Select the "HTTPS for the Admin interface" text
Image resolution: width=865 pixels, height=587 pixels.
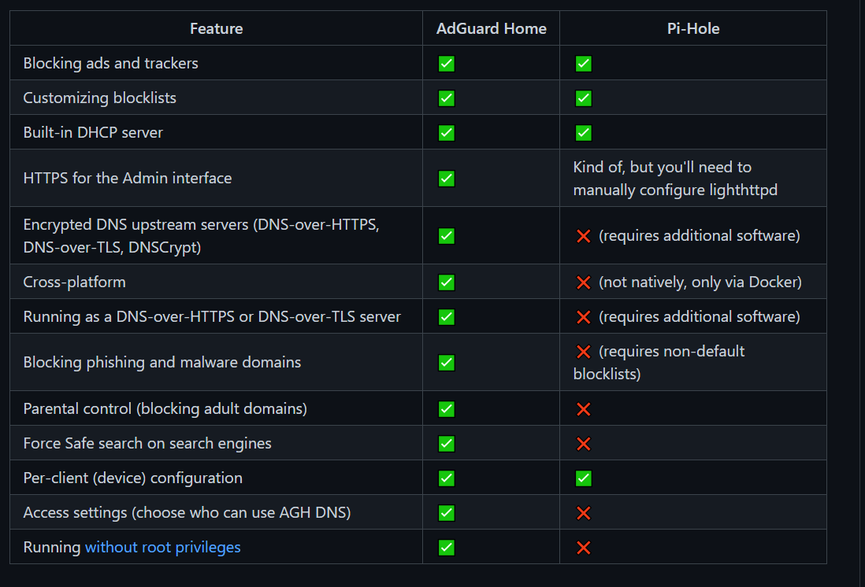point(128,178)
